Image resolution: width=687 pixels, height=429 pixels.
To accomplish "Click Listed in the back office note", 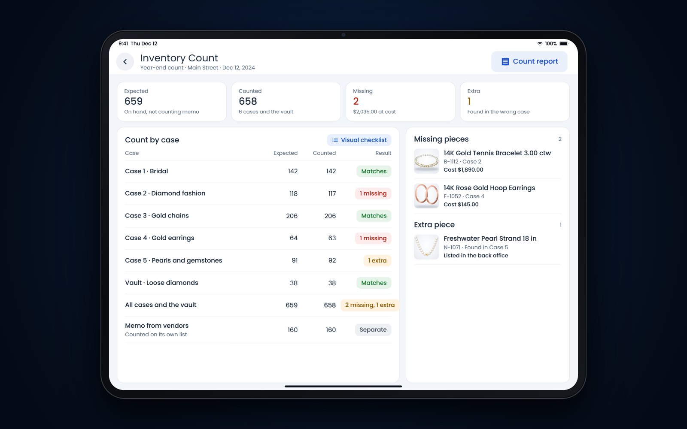I will [x=476, y=256].
